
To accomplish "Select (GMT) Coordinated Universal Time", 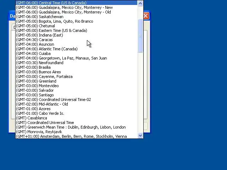I will click(x=77, y=123).
